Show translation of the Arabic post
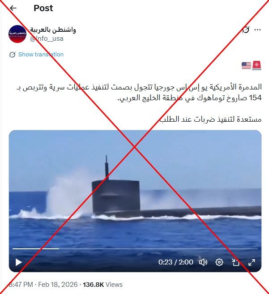The image size is (269, 294). pyautogui.click(x=41, y=55)
